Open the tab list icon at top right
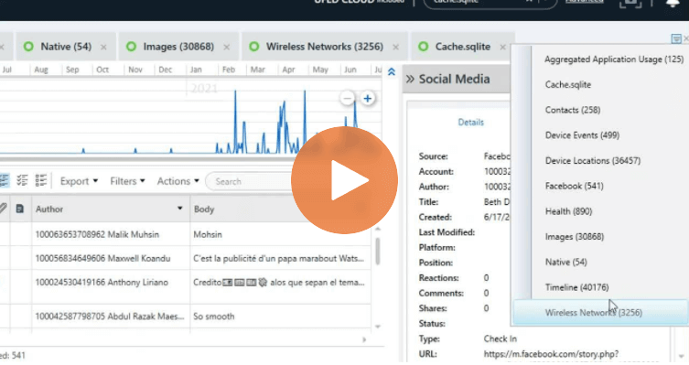 (676, 39)
